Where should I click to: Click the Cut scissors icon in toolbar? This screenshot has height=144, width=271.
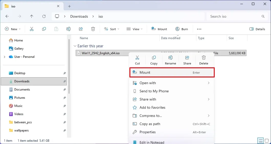(32, 29)
